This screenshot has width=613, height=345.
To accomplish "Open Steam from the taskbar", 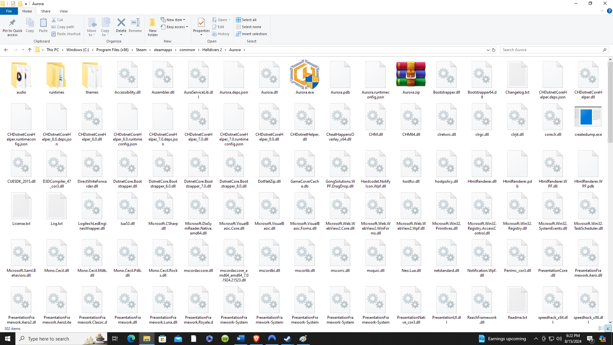I will point(287,339).
